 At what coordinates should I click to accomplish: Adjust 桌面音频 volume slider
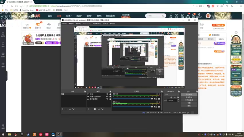click(x=133, y=99)
